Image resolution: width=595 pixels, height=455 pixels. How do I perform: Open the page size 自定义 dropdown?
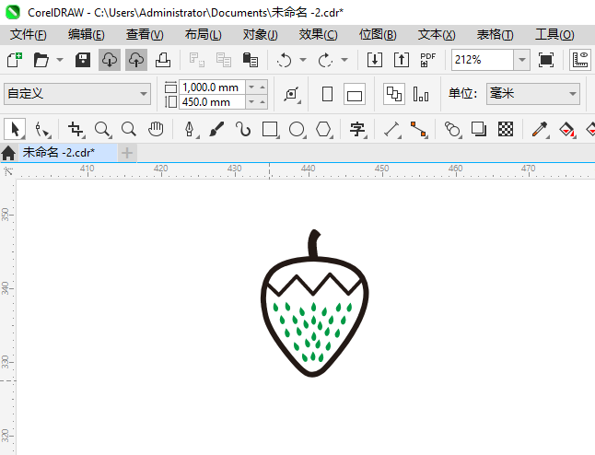tap(77, 94)
